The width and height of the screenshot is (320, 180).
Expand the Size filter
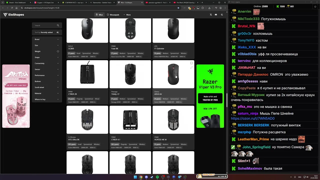coord(47,45)
